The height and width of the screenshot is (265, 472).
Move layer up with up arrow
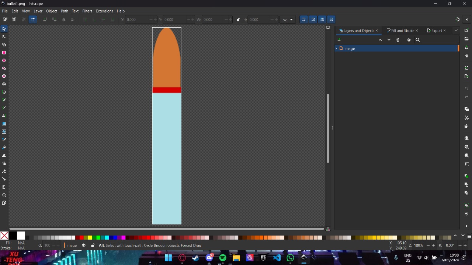coord(380,40)
